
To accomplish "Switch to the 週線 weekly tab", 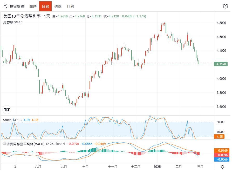I will (x=58, y=6).
